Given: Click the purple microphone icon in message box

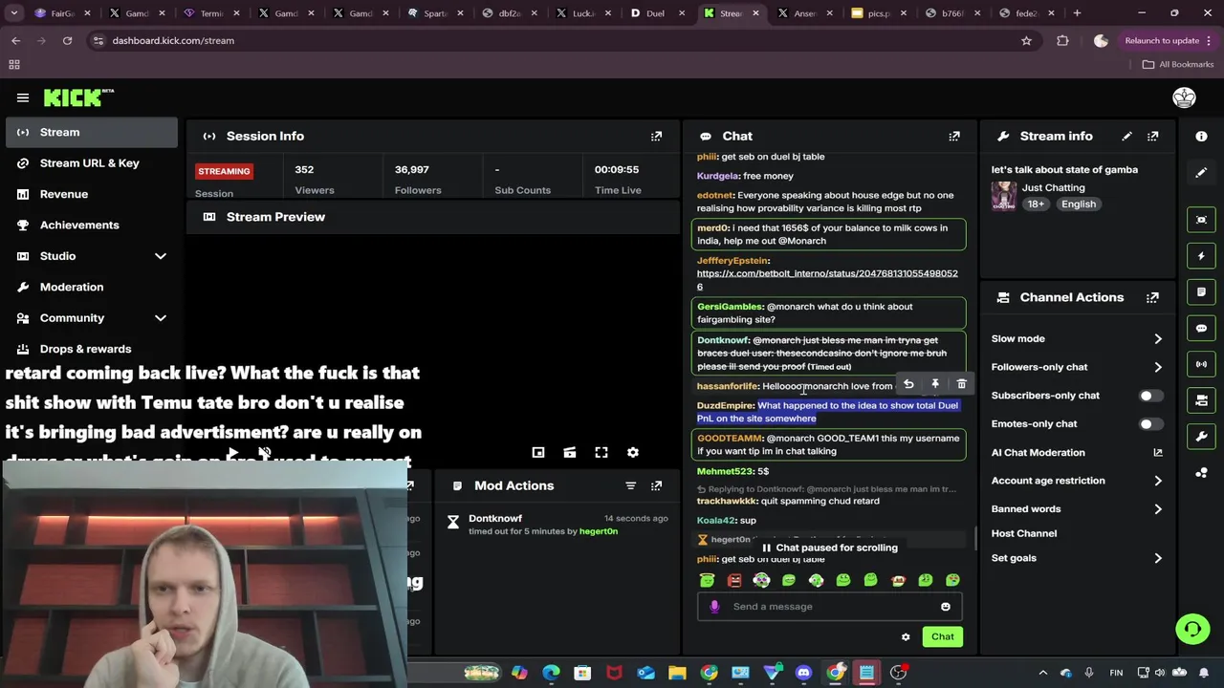Looking at the screenshot, I should point(714,607).
